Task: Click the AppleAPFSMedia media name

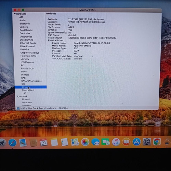Action: pos(82,46)
